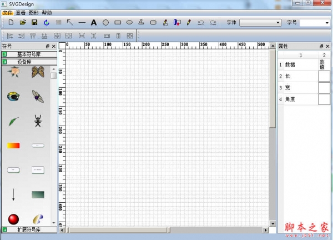Image resolution: width=333 pixels, height=240 pixels.
Task: Select the rectangle drawing tool
Action: 118,22
